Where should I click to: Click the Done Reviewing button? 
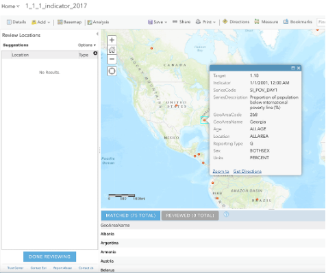tap(49, 257)
